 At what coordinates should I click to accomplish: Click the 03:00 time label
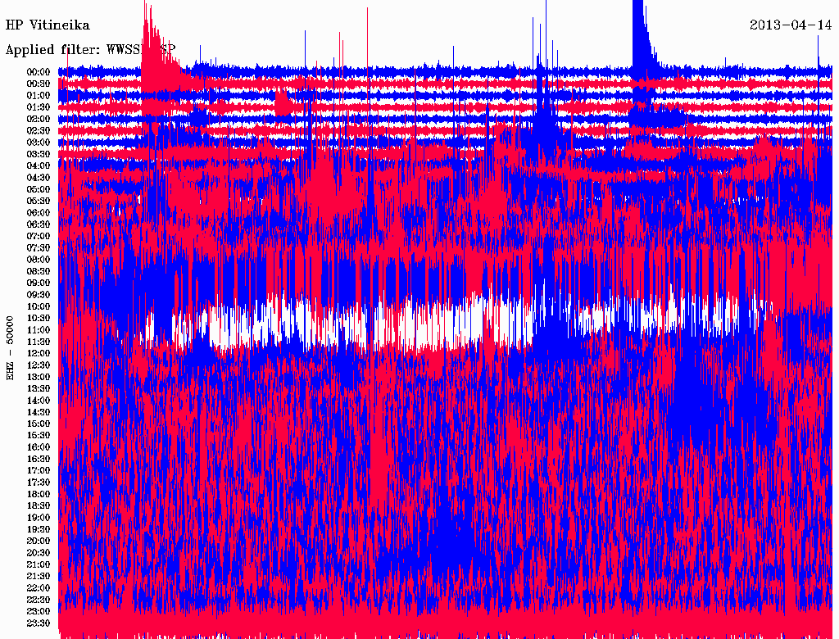pos(39,143)
